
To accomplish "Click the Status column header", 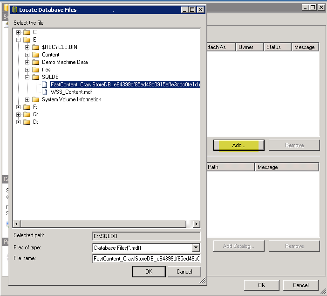I will click(x=277, y=47).
